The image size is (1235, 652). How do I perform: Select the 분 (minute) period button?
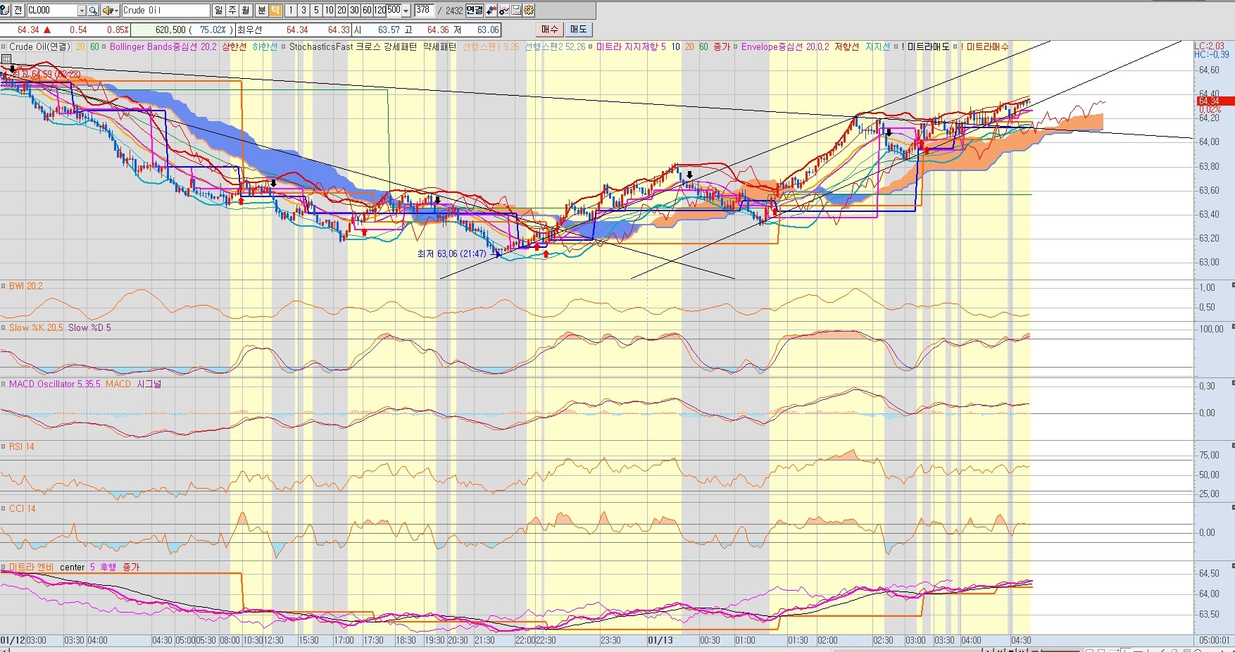[262, 10]
